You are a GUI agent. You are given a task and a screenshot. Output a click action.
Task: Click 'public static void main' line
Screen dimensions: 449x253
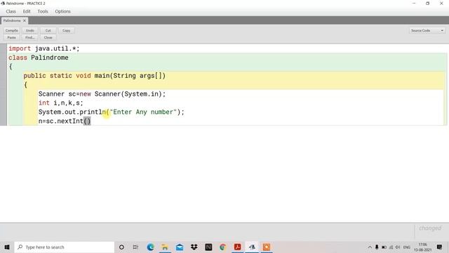[x=95, y=76]
